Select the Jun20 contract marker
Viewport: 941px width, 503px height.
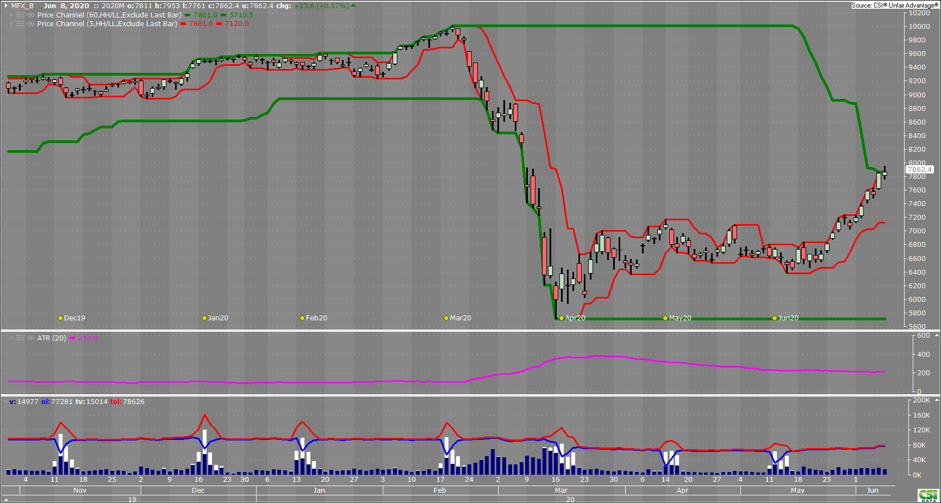pyautogui.click(x=775, y=318)
